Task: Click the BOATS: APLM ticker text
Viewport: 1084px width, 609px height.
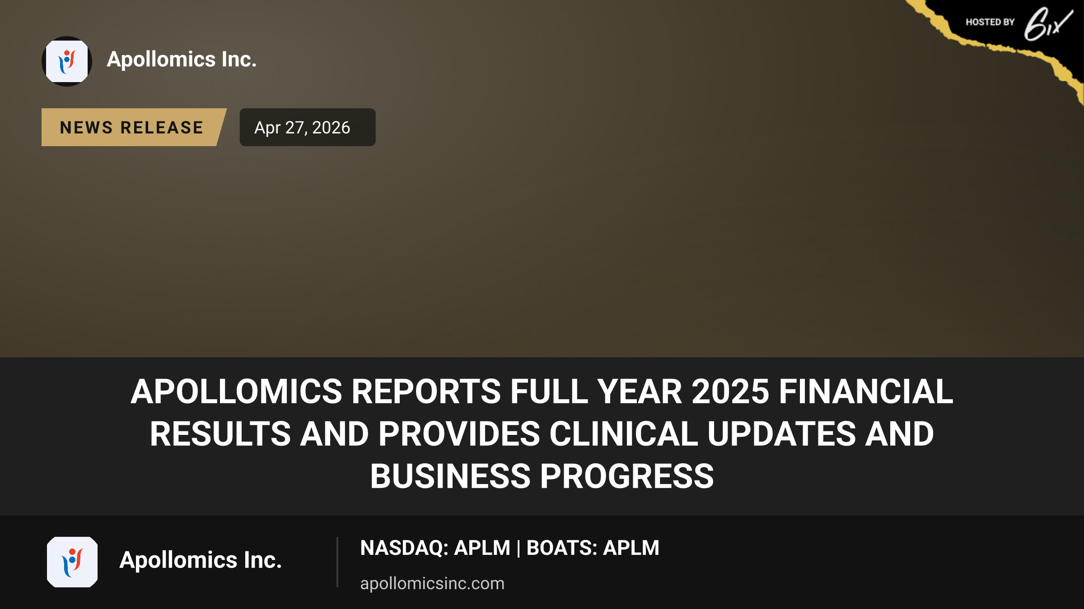Action: click(593, 548)
